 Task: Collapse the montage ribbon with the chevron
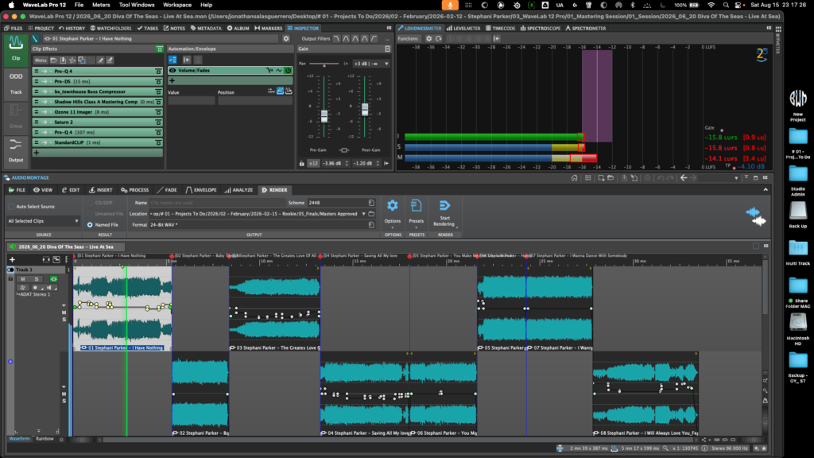766,189
